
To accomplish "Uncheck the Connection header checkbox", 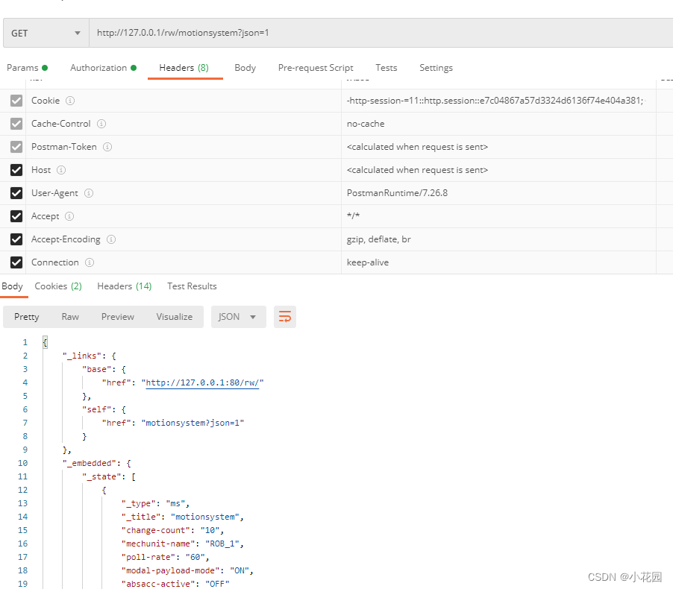I will click(x=16, y=262).
